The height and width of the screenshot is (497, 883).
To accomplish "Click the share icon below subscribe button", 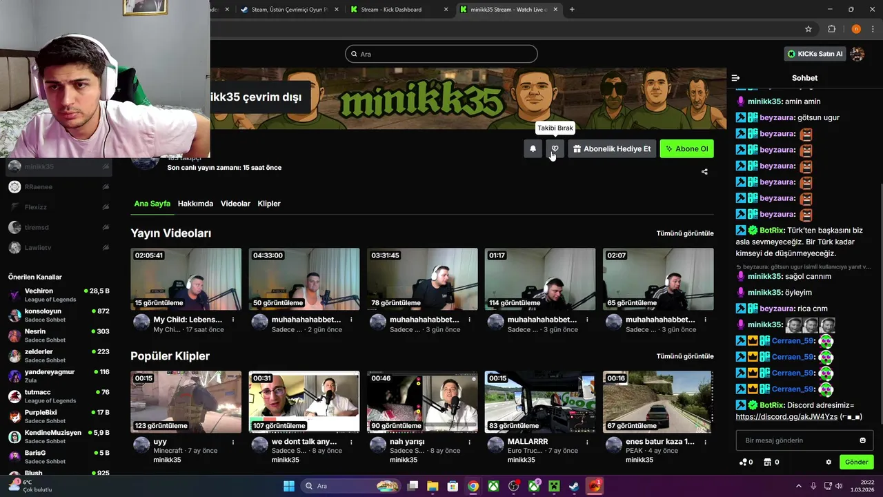I will [704, 171].
